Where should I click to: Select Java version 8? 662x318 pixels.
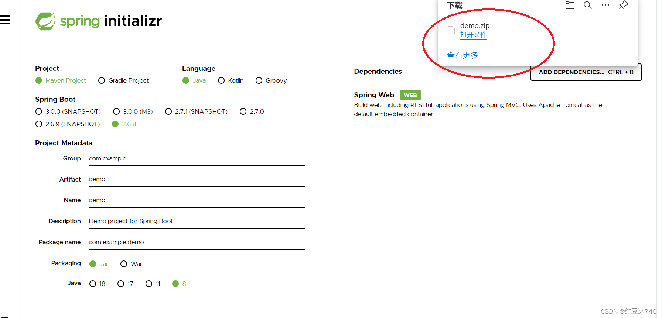(x=179, y=284)
